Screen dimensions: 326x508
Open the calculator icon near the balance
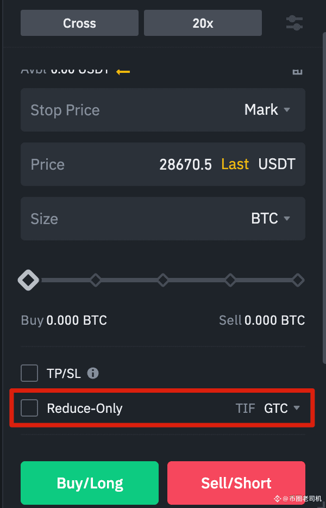[x=297, y=71]
